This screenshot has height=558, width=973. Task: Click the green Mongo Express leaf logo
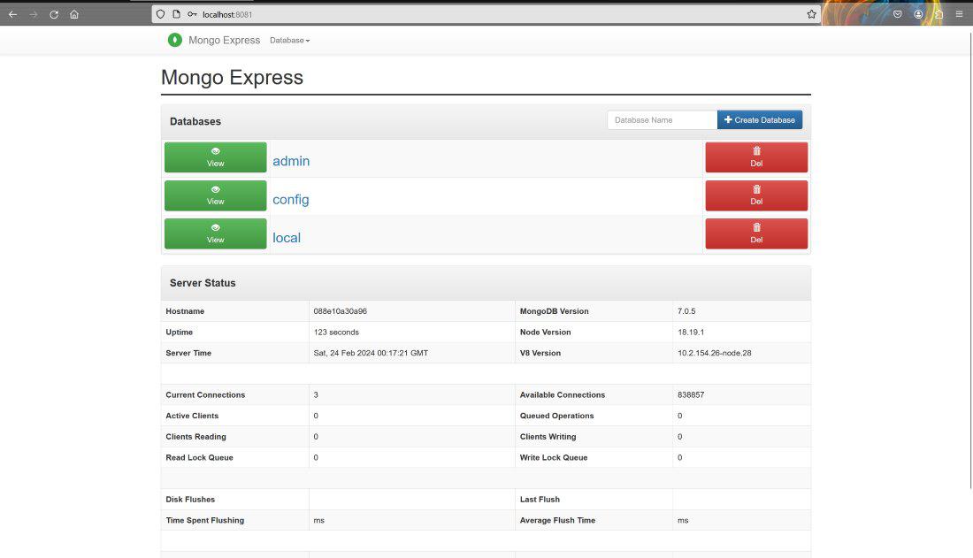point(175,40)
